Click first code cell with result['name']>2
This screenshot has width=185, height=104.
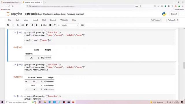point(99,38)
